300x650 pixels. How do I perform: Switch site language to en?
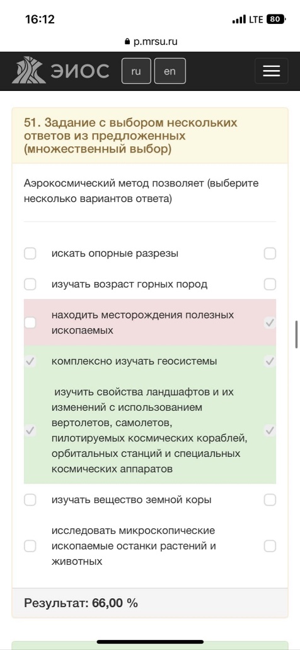pos(170,71)
